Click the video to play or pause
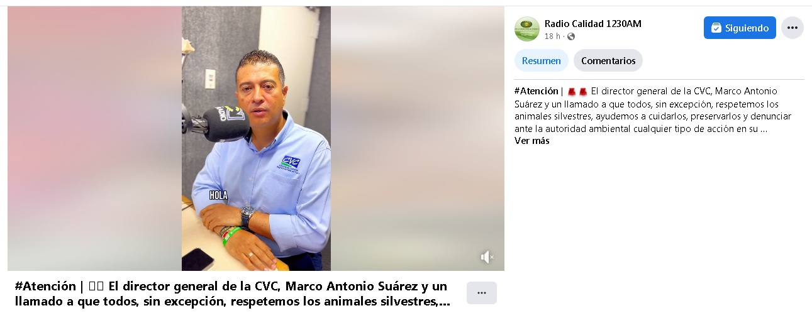The width and height of the screenshot is (812, 313). [x=256, y=138]
